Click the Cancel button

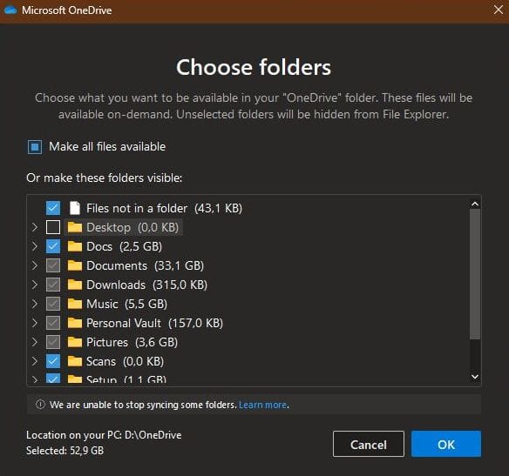click(369, 444)
